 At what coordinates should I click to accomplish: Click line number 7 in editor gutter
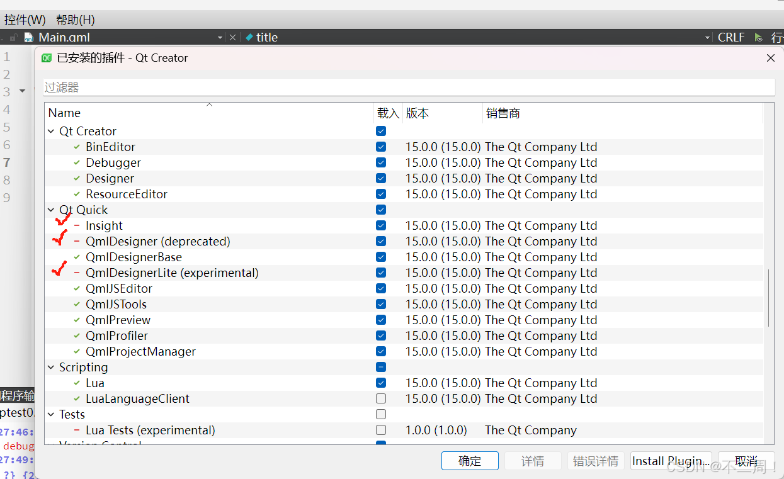pyautogui.click(x=6, y=162)
